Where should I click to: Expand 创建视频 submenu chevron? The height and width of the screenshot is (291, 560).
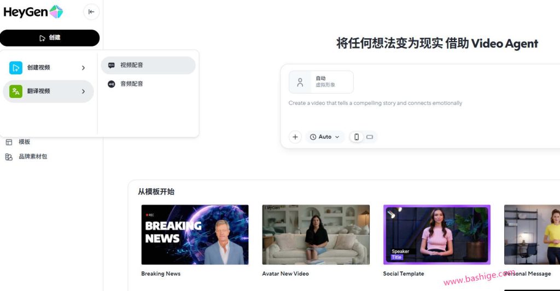pyautogui.click(x=83, y=68)
